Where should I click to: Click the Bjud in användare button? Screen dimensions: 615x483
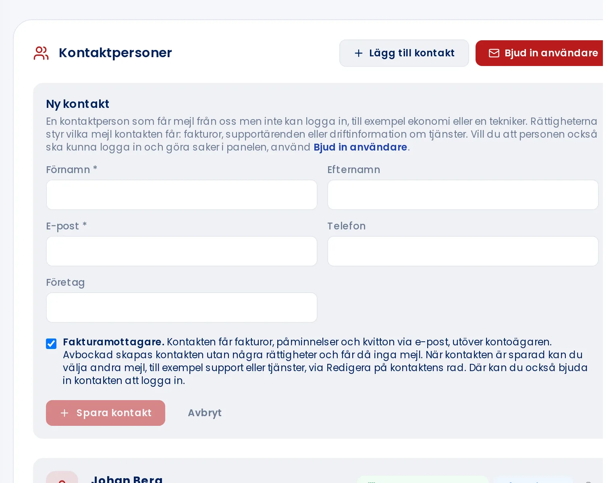coord(539,53)
